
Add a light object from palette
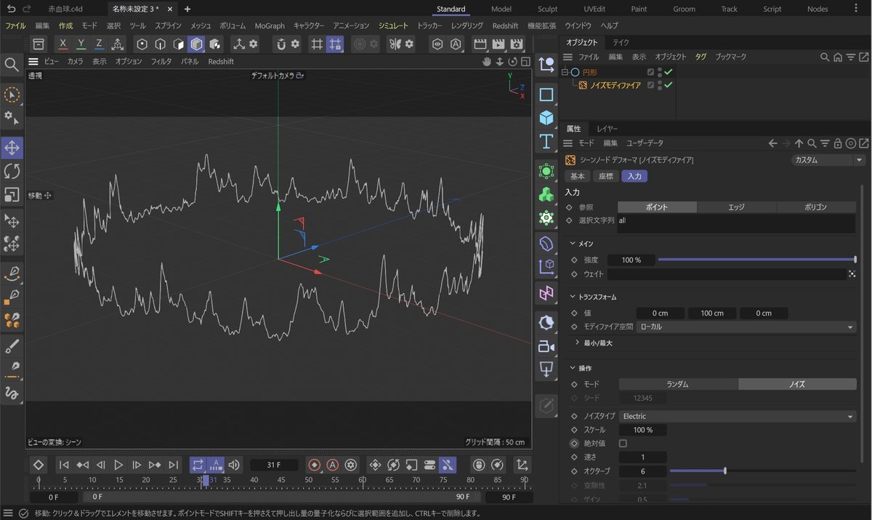coord(546,370)
